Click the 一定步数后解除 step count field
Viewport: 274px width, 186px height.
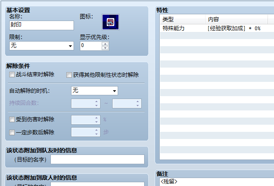(86, 132)
